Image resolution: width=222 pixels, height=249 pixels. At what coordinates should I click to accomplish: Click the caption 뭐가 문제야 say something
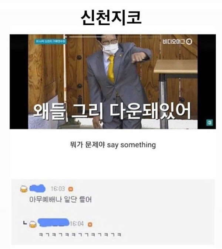coord(113,145)
